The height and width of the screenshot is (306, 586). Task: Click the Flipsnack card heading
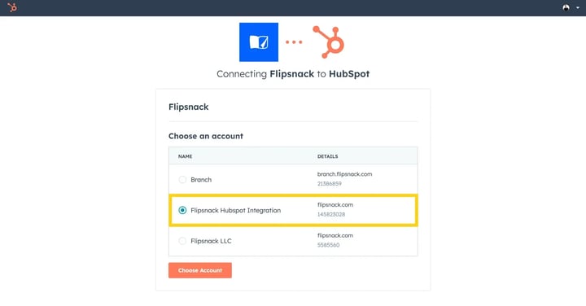coord(188,107)
